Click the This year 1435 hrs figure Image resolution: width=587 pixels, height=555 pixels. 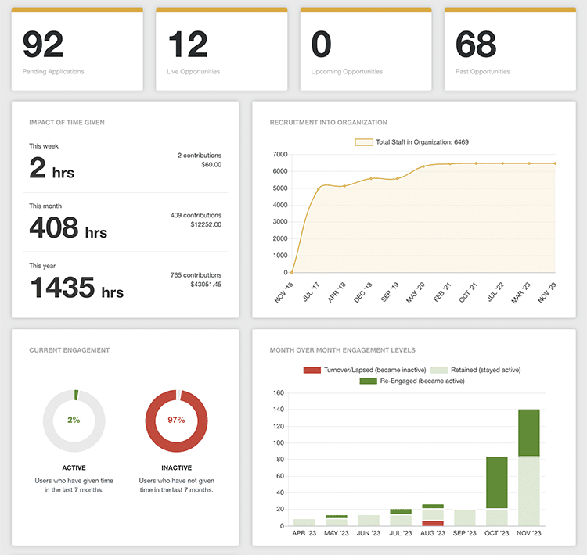pyautogui.click(x=76, y=288)
